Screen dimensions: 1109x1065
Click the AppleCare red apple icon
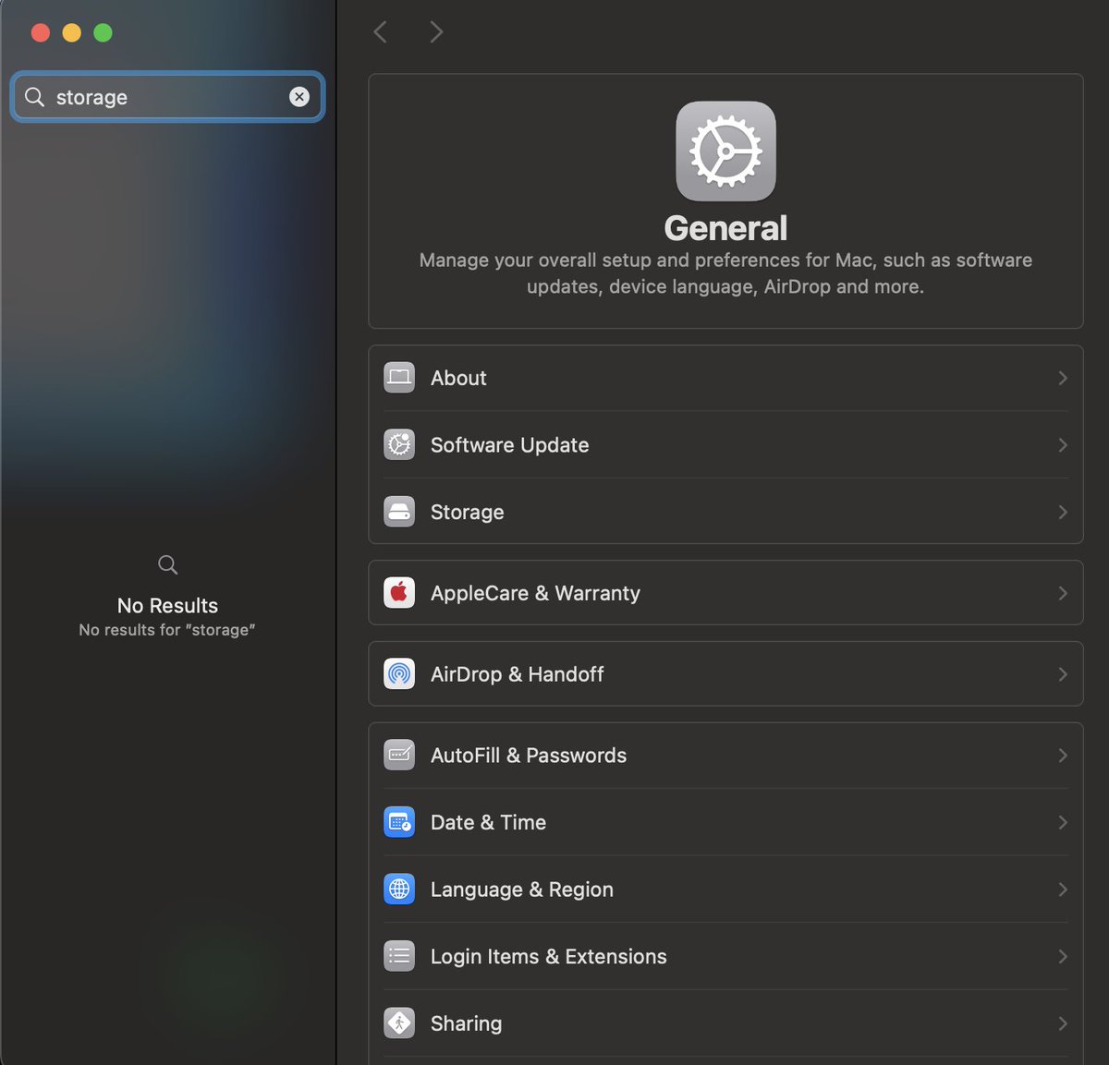pos(399,593)
